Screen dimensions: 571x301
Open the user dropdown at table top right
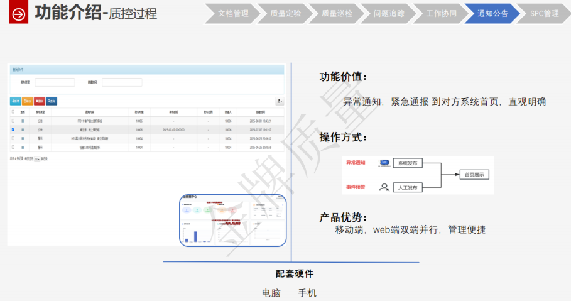point(280,101)
